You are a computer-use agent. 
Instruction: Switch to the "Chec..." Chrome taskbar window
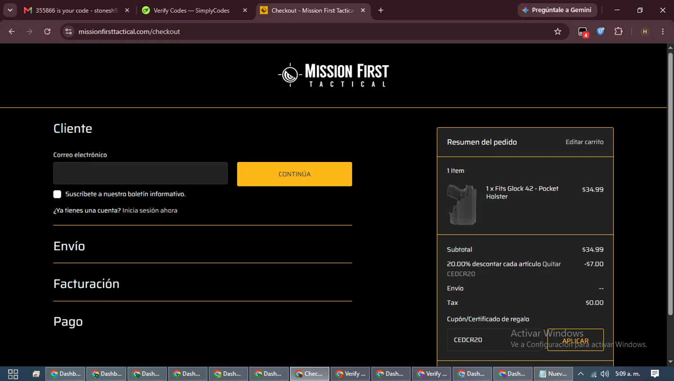(310, 374)
